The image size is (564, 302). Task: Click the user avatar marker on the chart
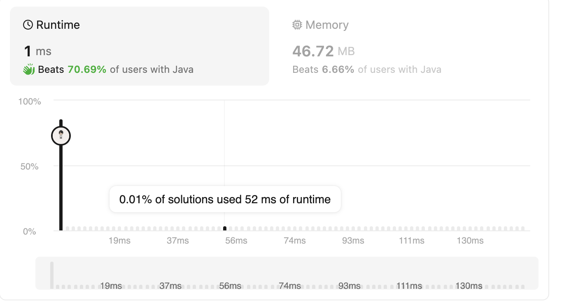61,135
